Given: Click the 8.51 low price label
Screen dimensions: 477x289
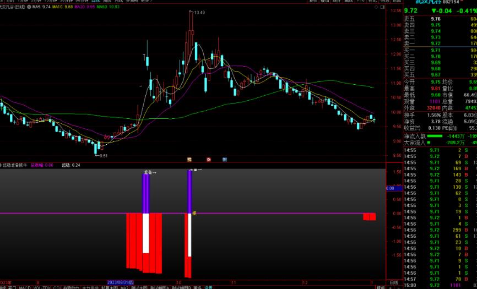Looking at the screenshot, I should (x=104, y=156).
